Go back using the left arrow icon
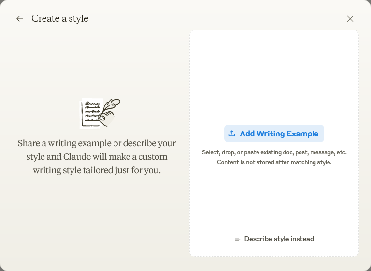The image size is (371, 271). pos(20,19)
